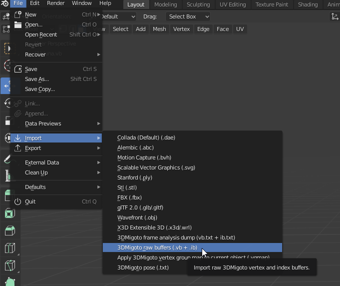Open the Edge menu
The height and width of the screenshot is (286, 340).
pos(203,29)
